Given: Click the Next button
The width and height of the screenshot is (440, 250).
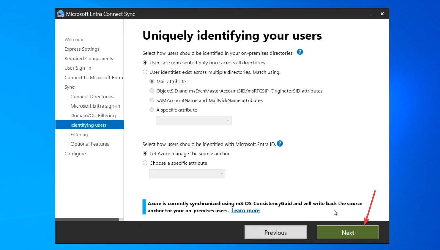Looking at the screenshot, I should click(348, 232).
